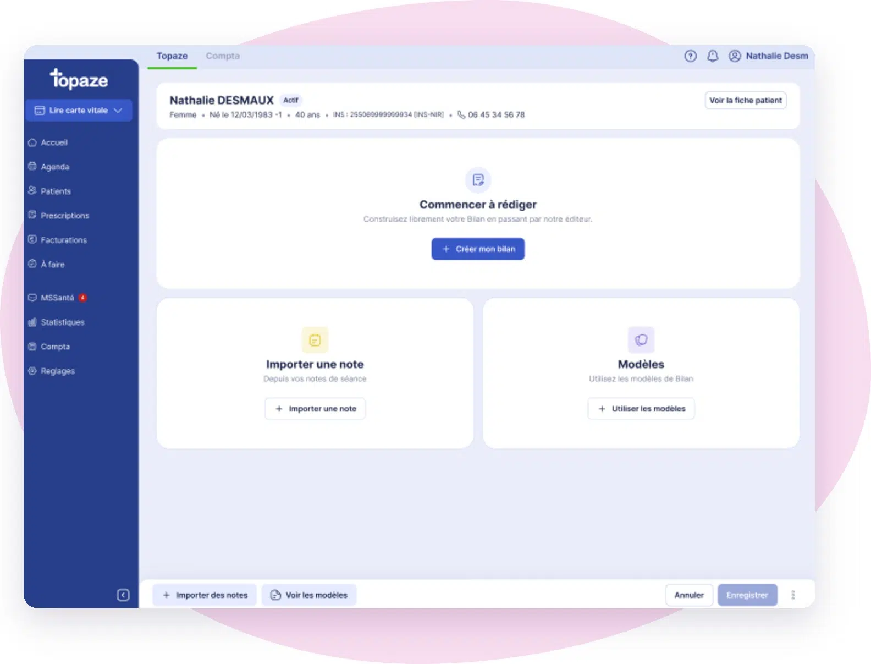Viewport: 871px width, 664px height.
Task: Click the Nathalie Desm user name
Action: [x=777, y=56]
